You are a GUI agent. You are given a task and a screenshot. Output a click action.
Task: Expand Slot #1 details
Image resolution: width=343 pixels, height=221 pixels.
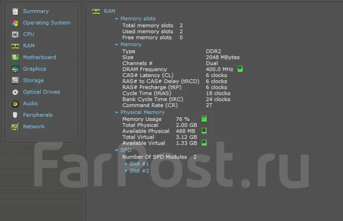(126, 164)
